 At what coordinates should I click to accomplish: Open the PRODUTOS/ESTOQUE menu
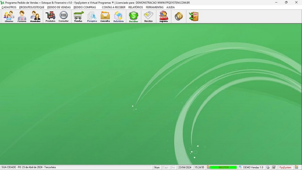[x=32, y=7]
